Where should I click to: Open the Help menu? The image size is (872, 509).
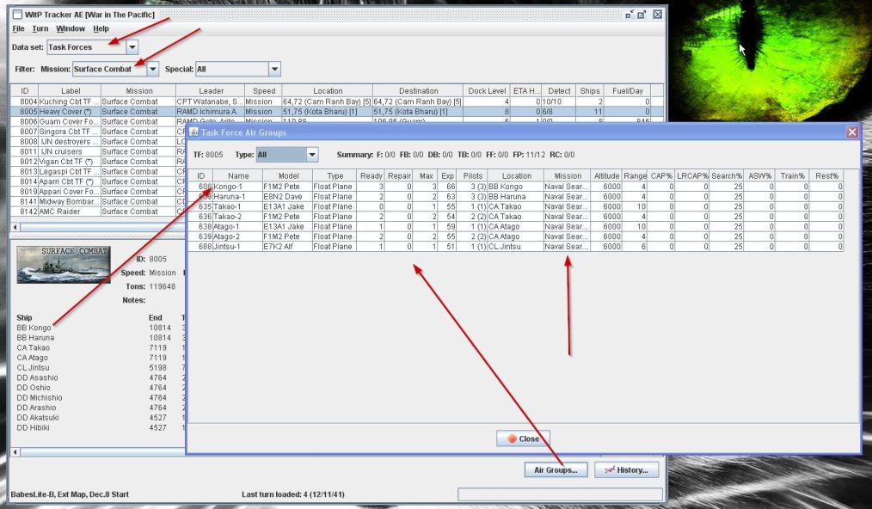101,28
